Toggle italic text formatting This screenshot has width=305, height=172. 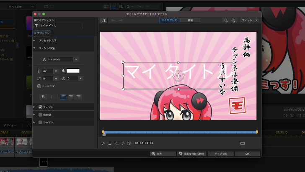click(52, 96)
